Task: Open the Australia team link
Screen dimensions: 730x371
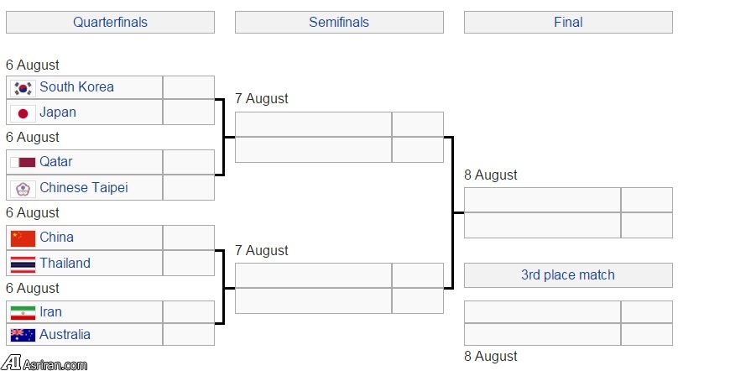Action: (65, 335)
